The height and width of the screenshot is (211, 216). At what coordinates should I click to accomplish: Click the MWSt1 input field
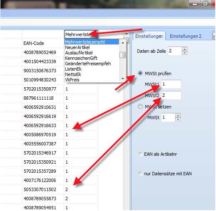(x=171, y=84)
